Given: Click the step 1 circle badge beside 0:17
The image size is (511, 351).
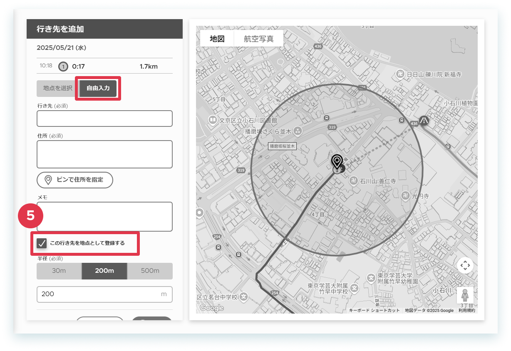Looking at the screenshot, I should click(x=63, y=66).
